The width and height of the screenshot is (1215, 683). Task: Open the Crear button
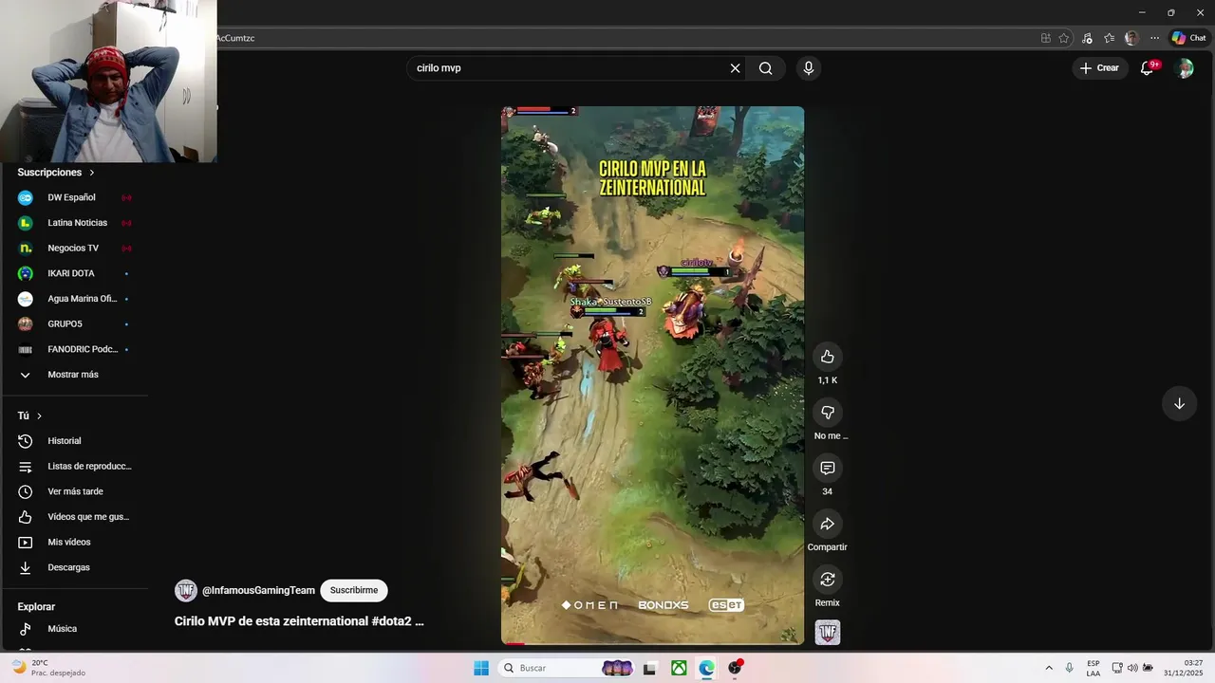coord(1099,68)
